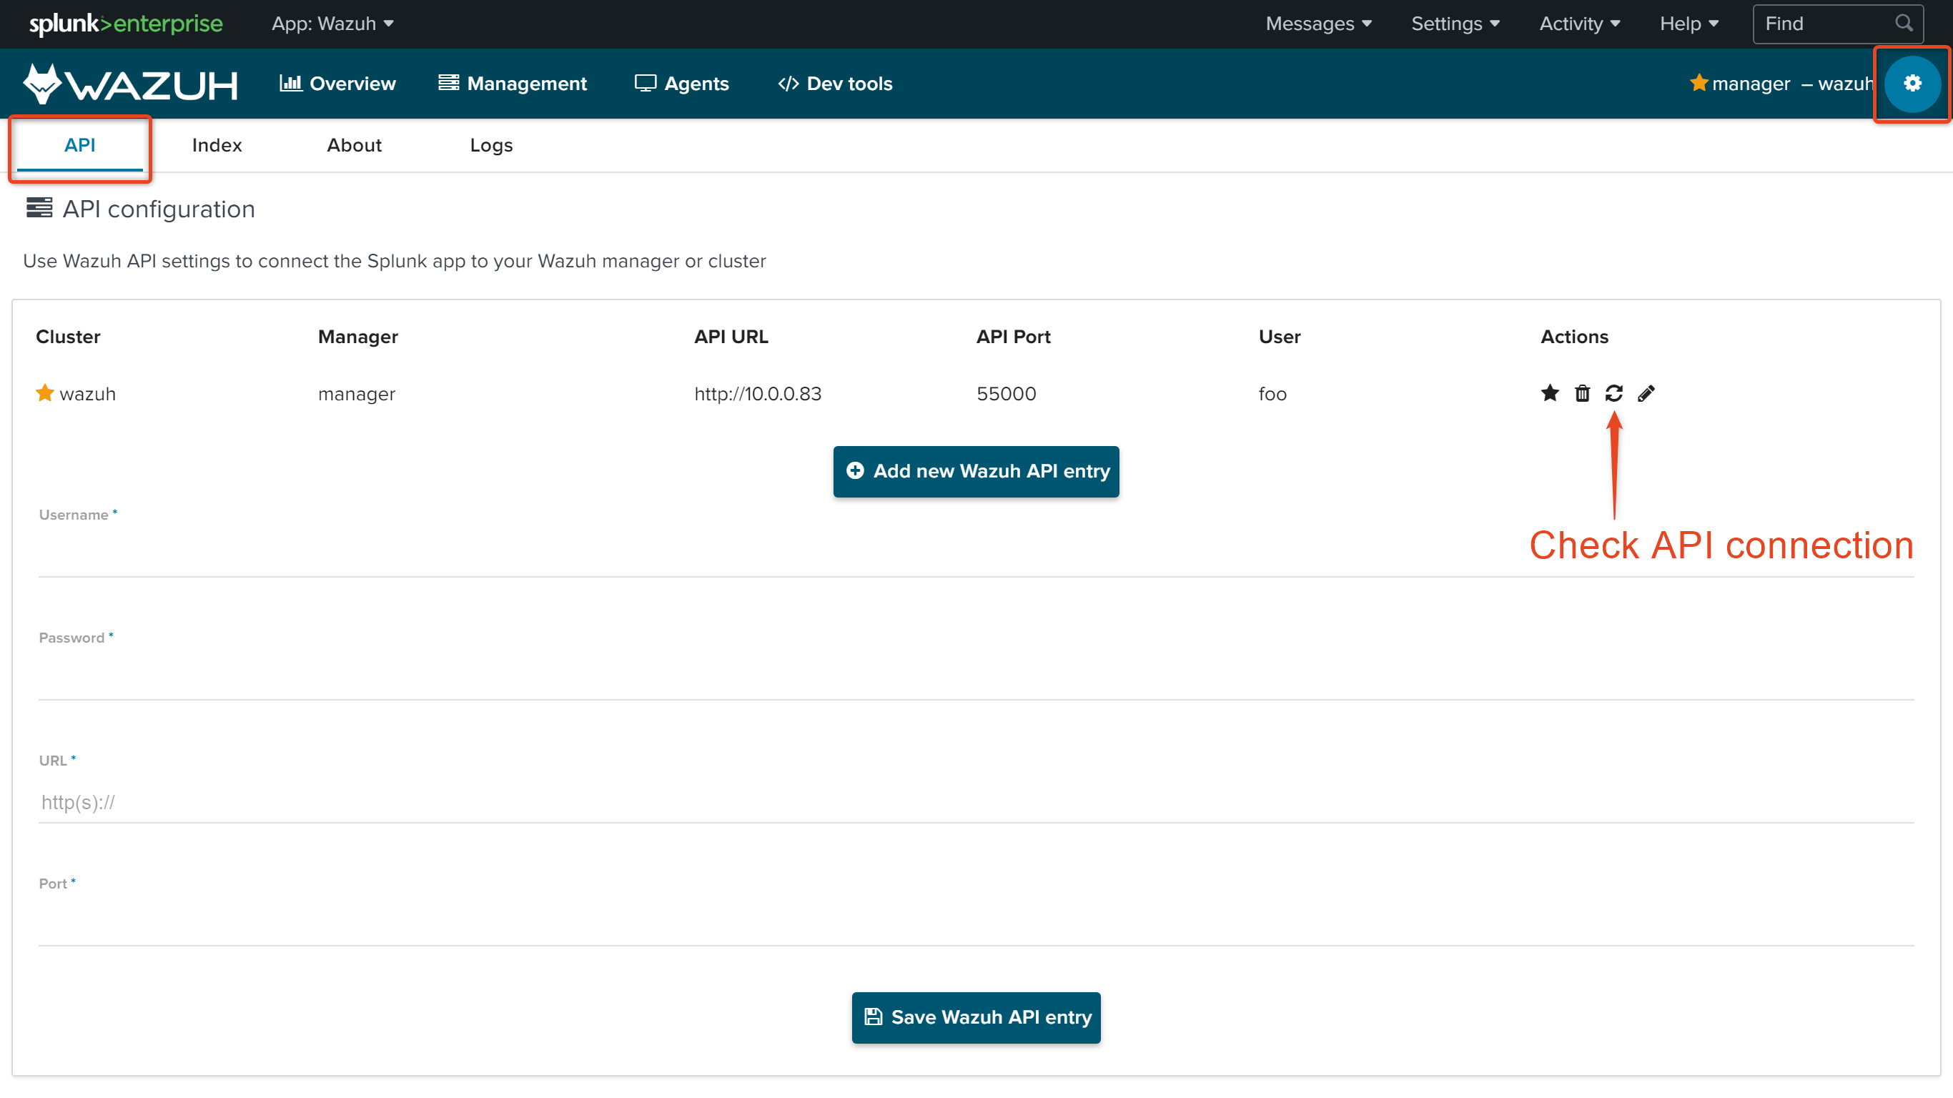Switch to the API tab
Image resolution: width=1953 pixels, height=1098 pixels.
tap(79, 146)
